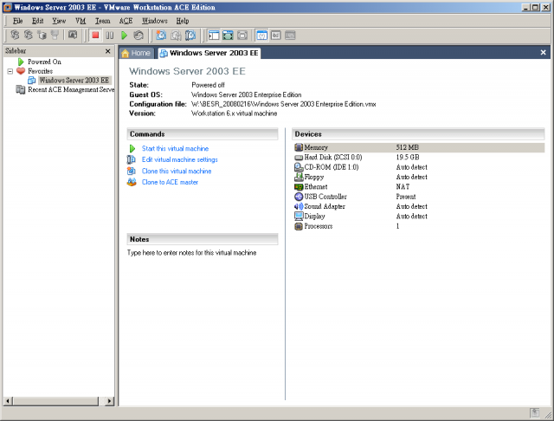Click Start this virtual machine link
The image size is (554, 421).
(x=175, y=149)
